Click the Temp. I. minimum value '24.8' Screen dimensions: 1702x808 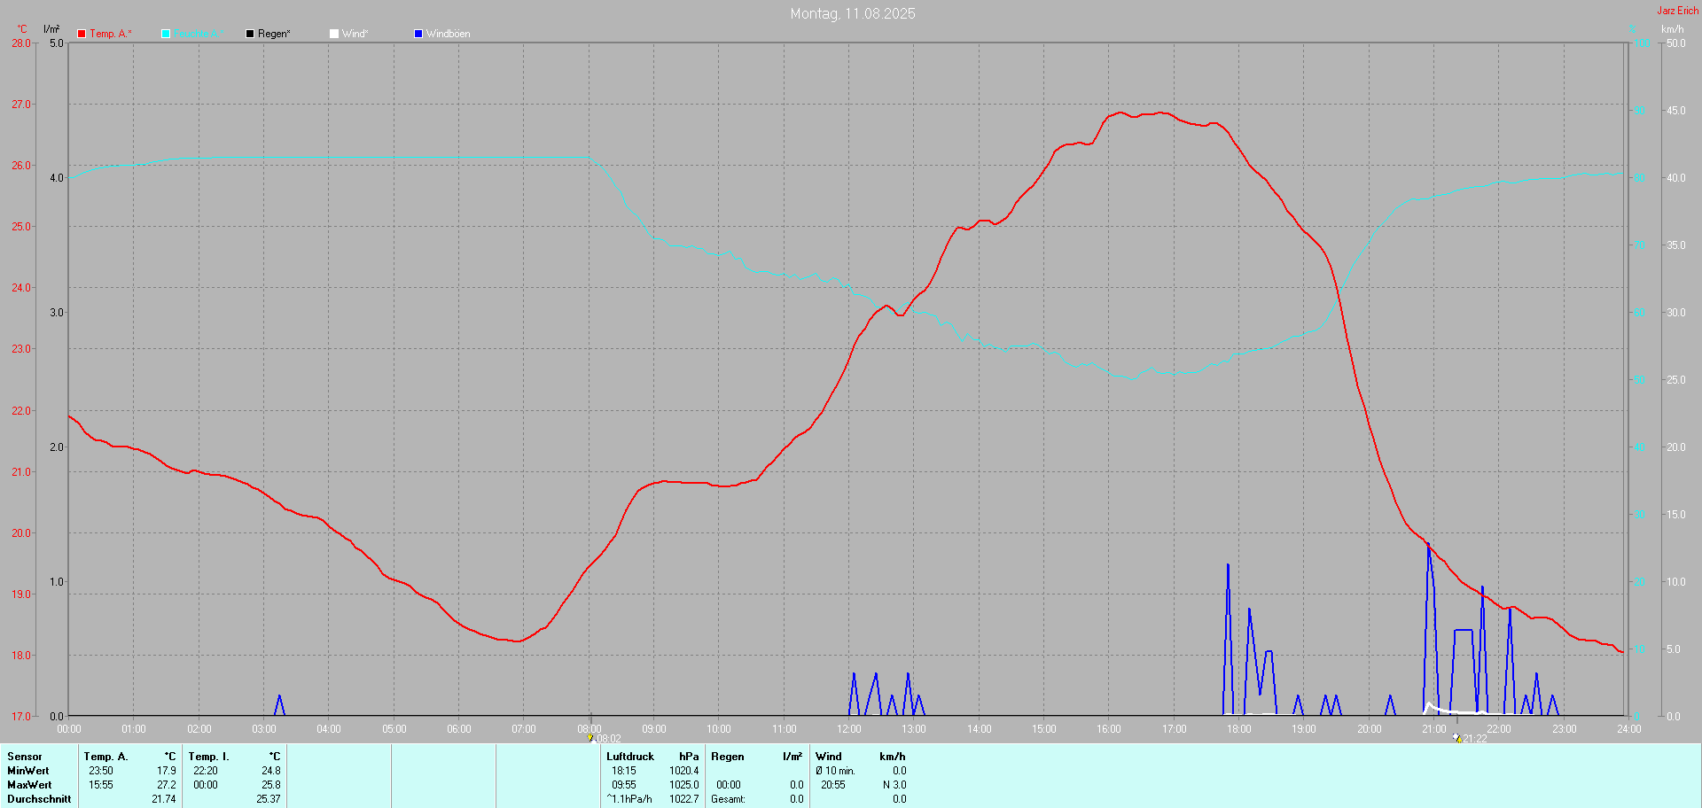(x=271, y=771)
